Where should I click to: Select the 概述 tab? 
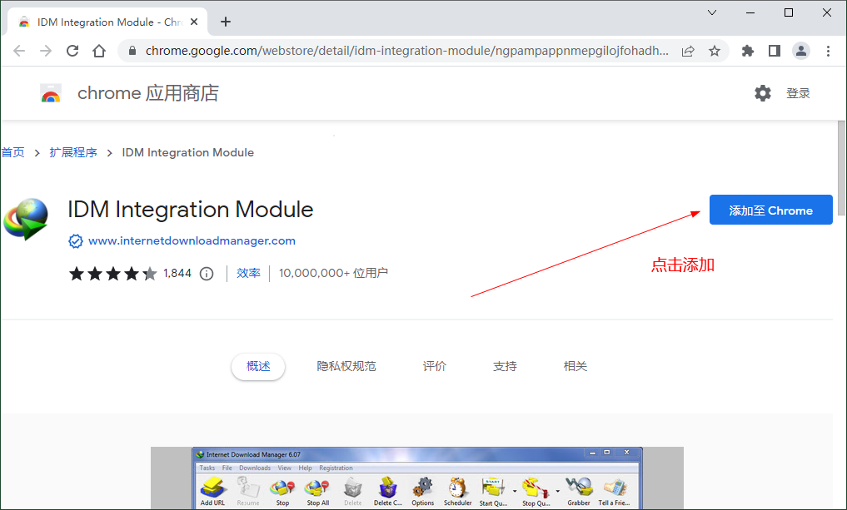click(x=258, y=366)
